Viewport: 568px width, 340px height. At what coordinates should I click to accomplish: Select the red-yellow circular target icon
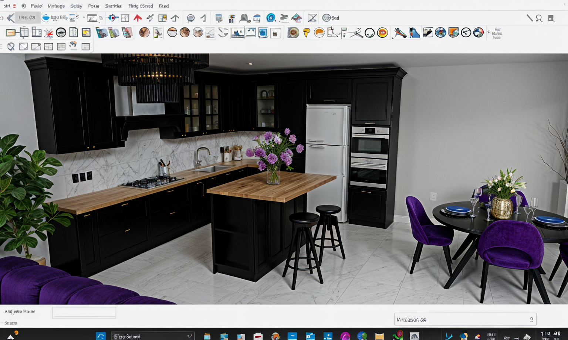click(x=382, y=33)
